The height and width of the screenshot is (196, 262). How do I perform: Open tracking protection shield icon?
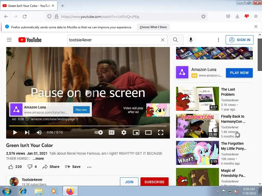coord(49,17)
